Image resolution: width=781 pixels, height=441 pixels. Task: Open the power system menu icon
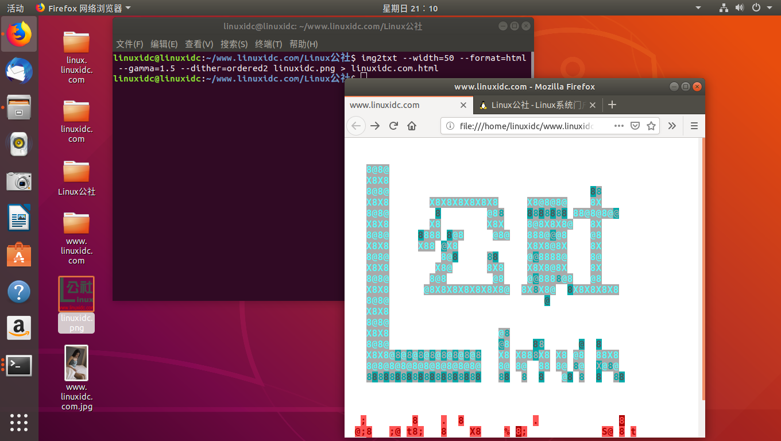[756, 8]
